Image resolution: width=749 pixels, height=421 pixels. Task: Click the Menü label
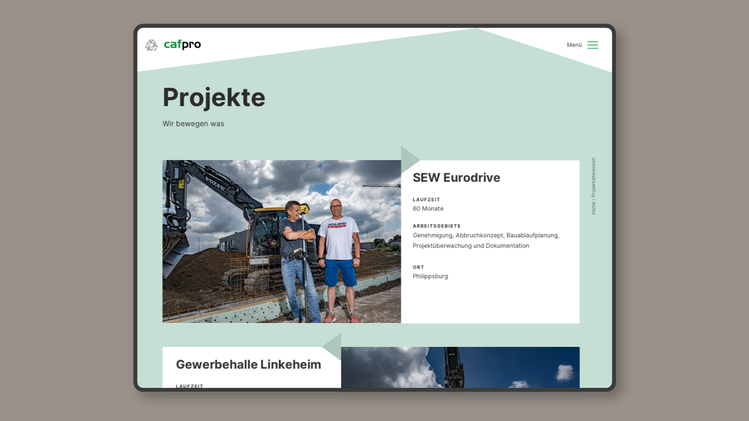574,45
